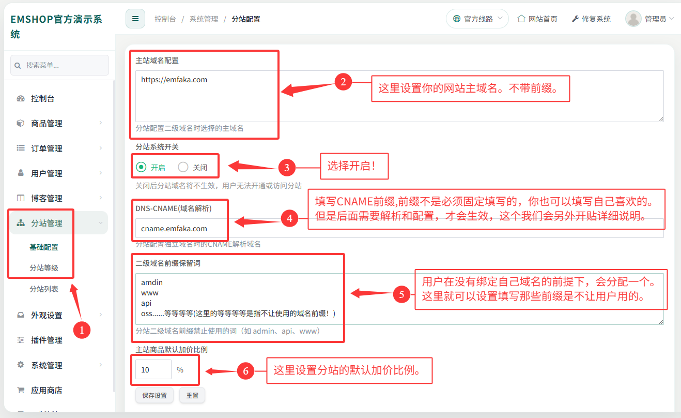Viewport: 681px width, 418px height.
Task: Click the 保存设置 button
Action: tap(154, 395)
